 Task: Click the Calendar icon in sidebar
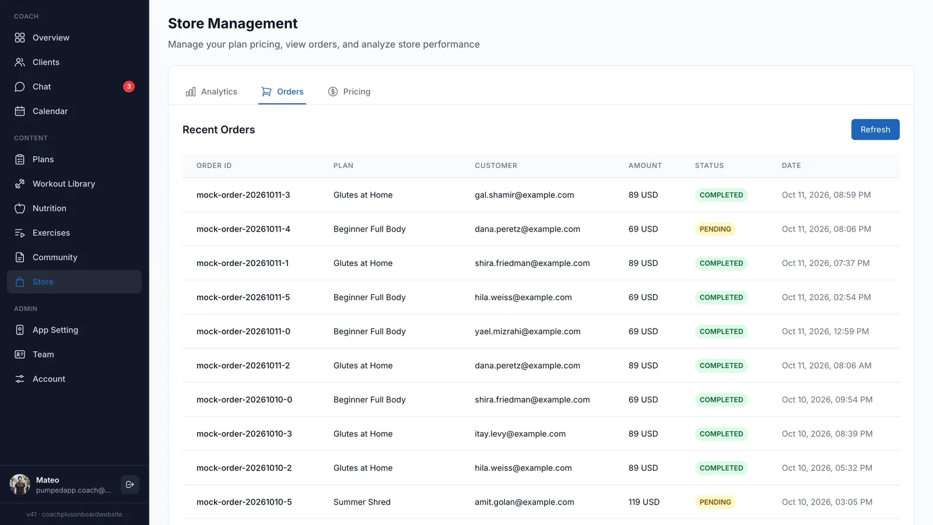[20, 111]
